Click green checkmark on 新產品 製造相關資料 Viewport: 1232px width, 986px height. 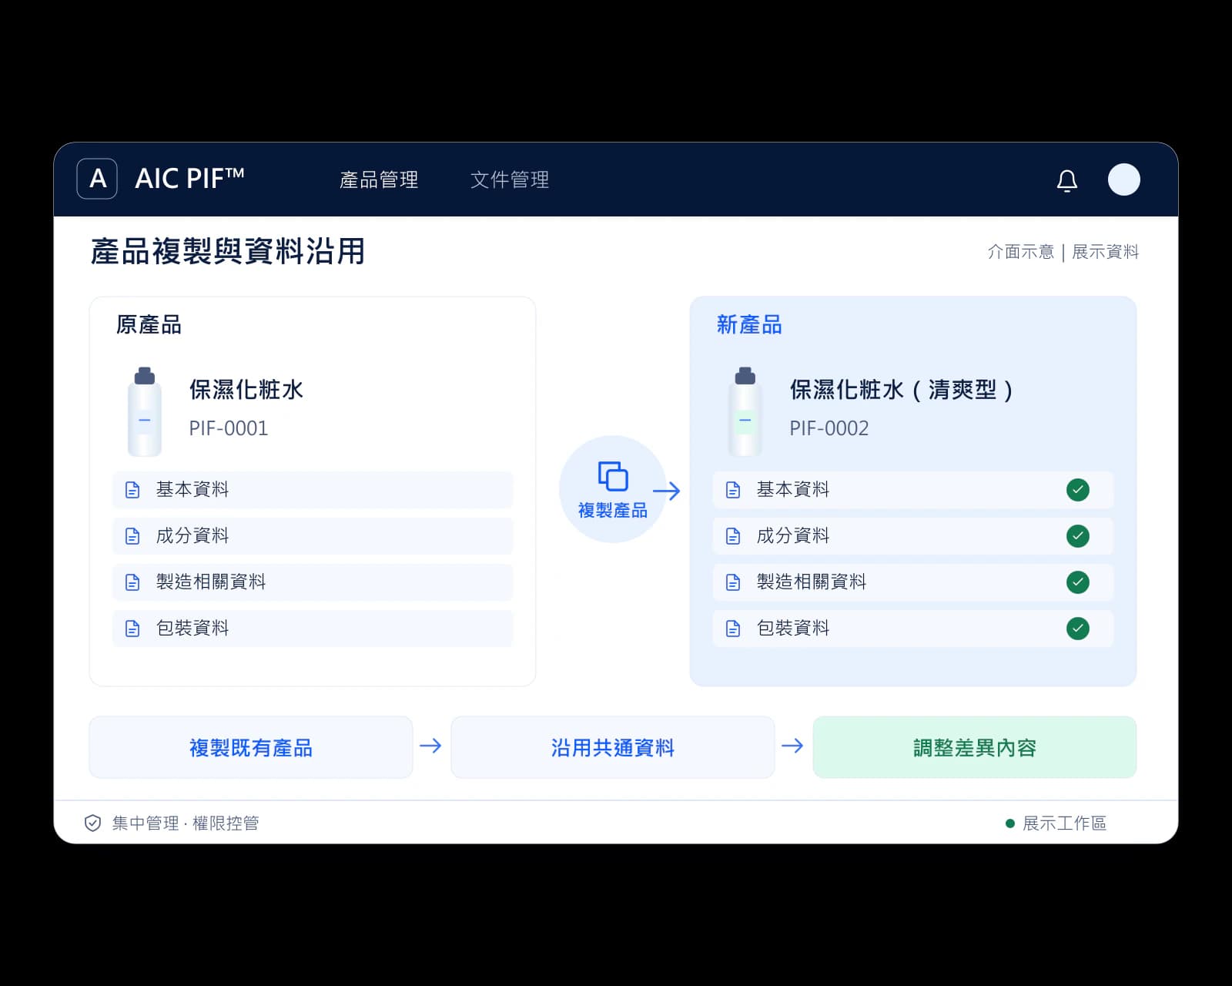pos(1078,582)
